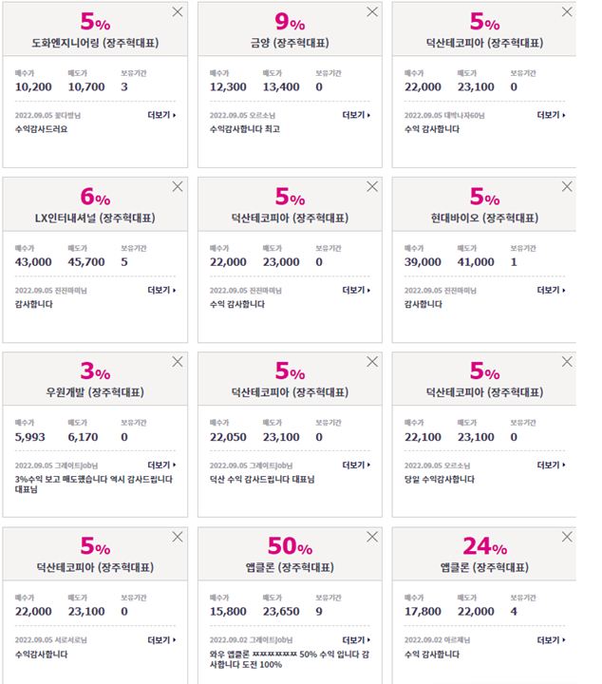The width and height of the screenshot is (602, 684).
Task: Close the 현대바이오 5% card
Action: tap(567, 187)
